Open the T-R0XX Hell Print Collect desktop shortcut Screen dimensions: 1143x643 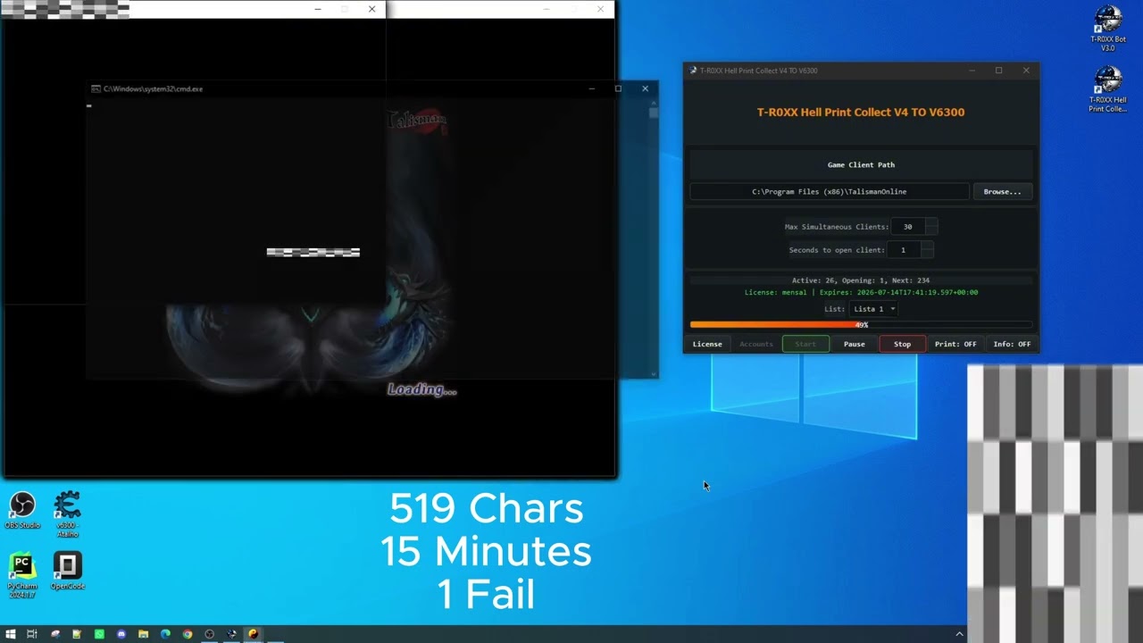tap(1107, 89)
